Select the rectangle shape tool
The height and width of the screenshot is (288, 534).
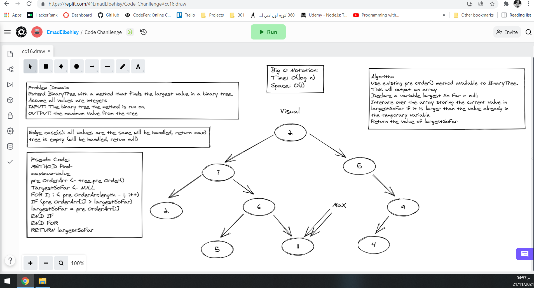(46, 66)
